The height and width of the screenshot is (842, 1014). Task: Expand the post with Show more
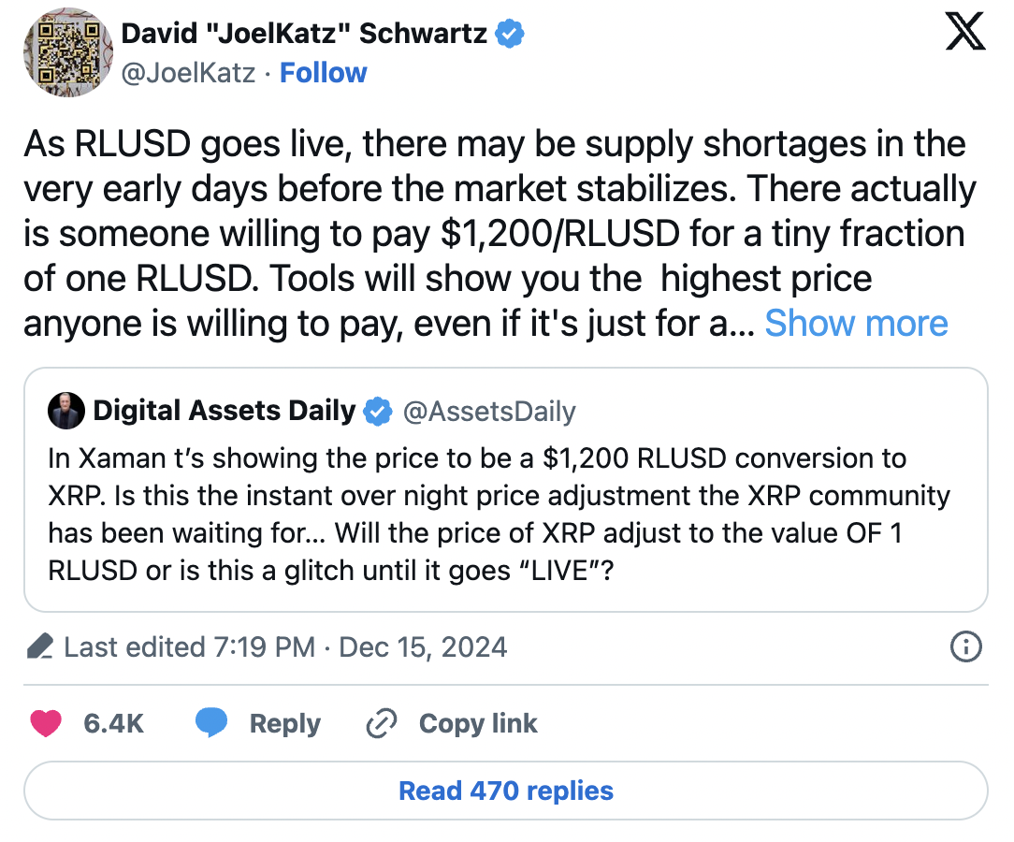coord(856,324)
